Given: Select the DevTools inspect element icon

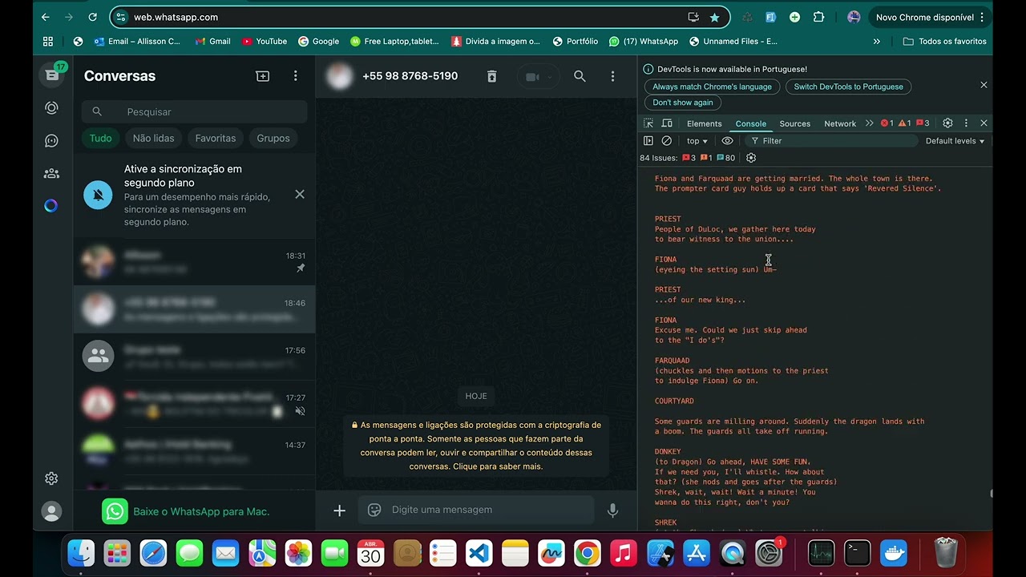Looking at the screenshot, I should (x=648, y=123).
